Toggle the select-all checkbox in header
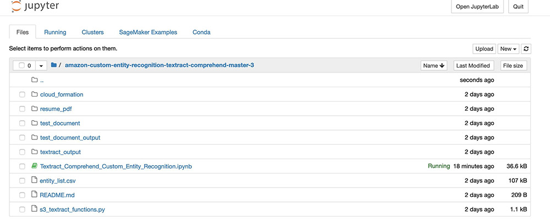Screen dimensions: 550x220 (x=22, y=65)
